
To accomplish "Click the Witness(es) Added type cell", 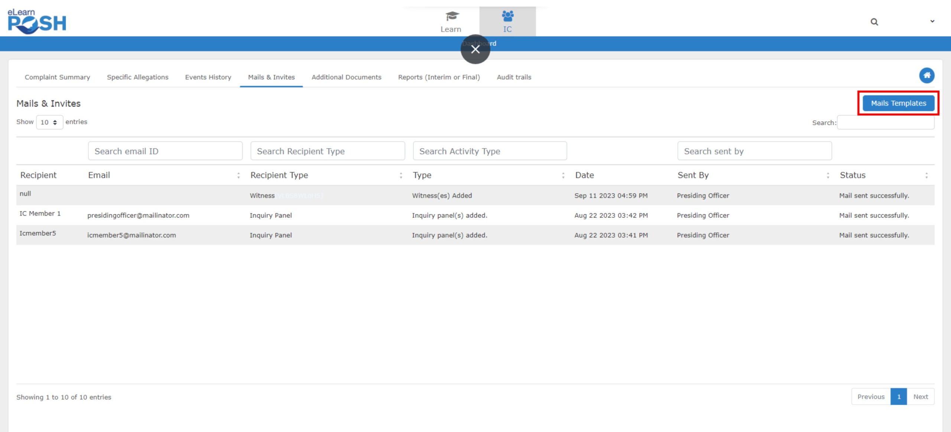I will coord(442,195).
